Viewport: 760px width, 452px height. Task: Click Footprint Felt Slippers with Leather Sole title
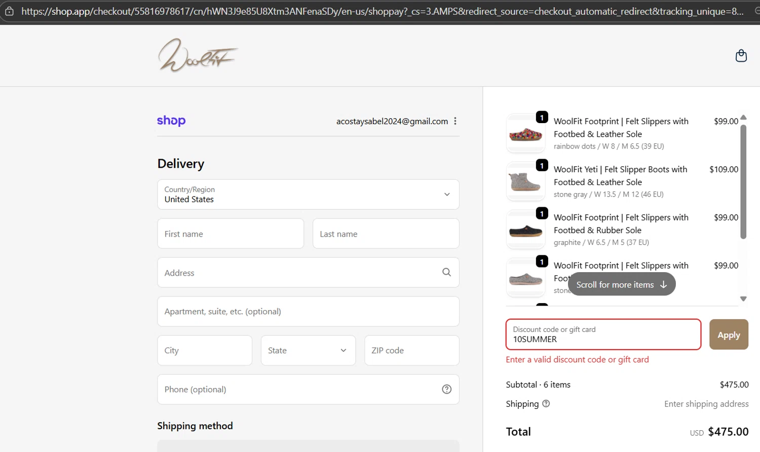point(621,128)
